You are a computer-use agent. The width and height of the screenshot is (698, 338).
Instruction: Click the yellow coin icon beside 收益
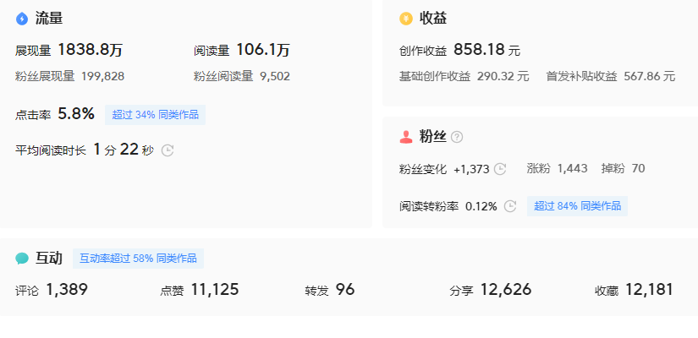click(x=406, y=18)
